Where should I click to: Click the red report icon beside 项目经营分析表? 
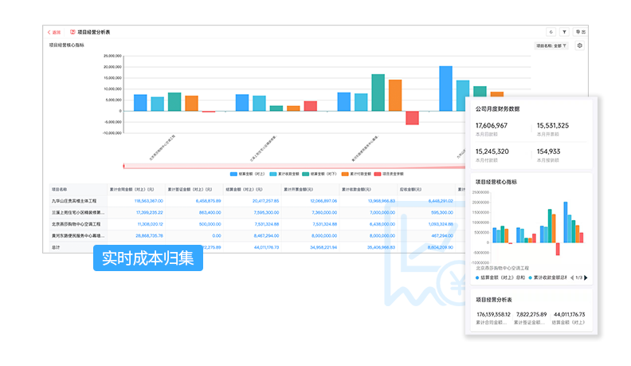coord(72,33)
